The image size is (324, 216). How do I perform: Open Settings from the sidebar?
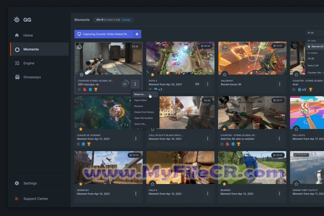(30, 183)
